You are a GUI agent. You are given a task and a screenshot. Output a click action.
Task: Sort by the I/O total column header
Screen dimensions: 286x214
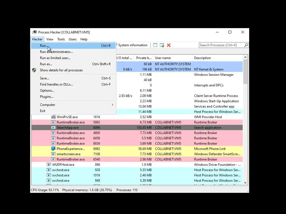(x=125, y=58)
